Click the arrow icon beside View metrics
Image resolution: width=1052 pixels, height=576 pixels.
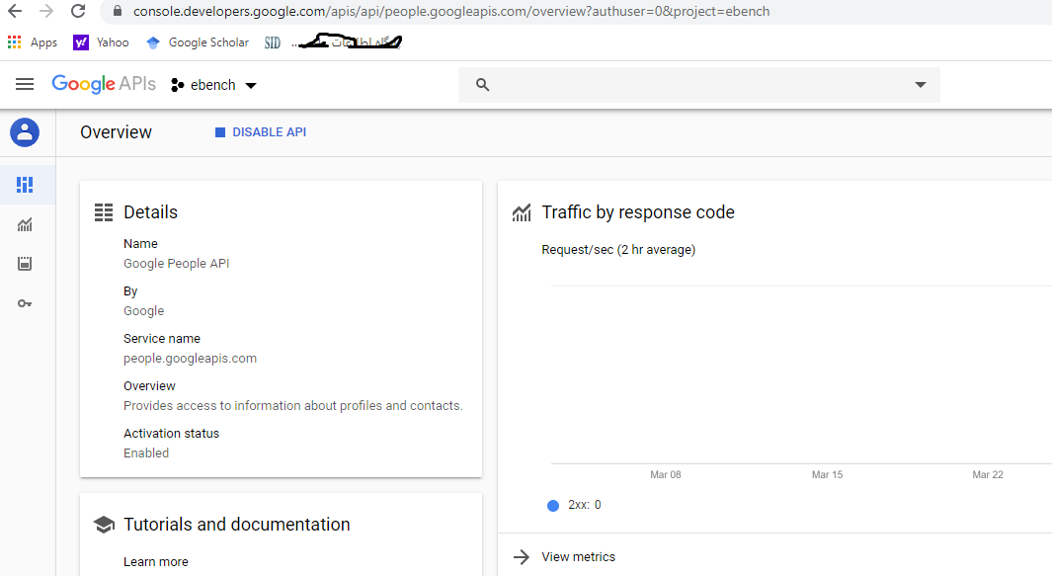click(522, 556)
